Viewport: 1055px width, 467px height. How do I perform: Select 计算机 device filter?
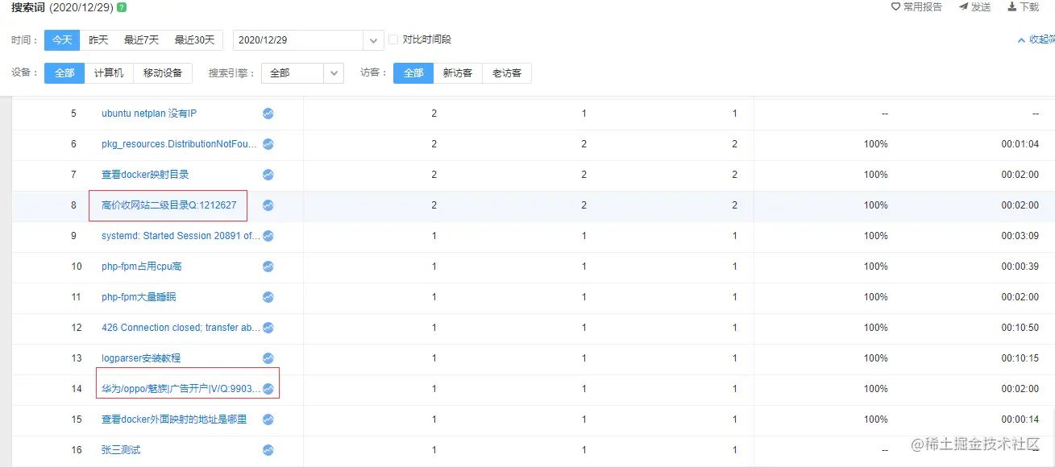[109, 73]
